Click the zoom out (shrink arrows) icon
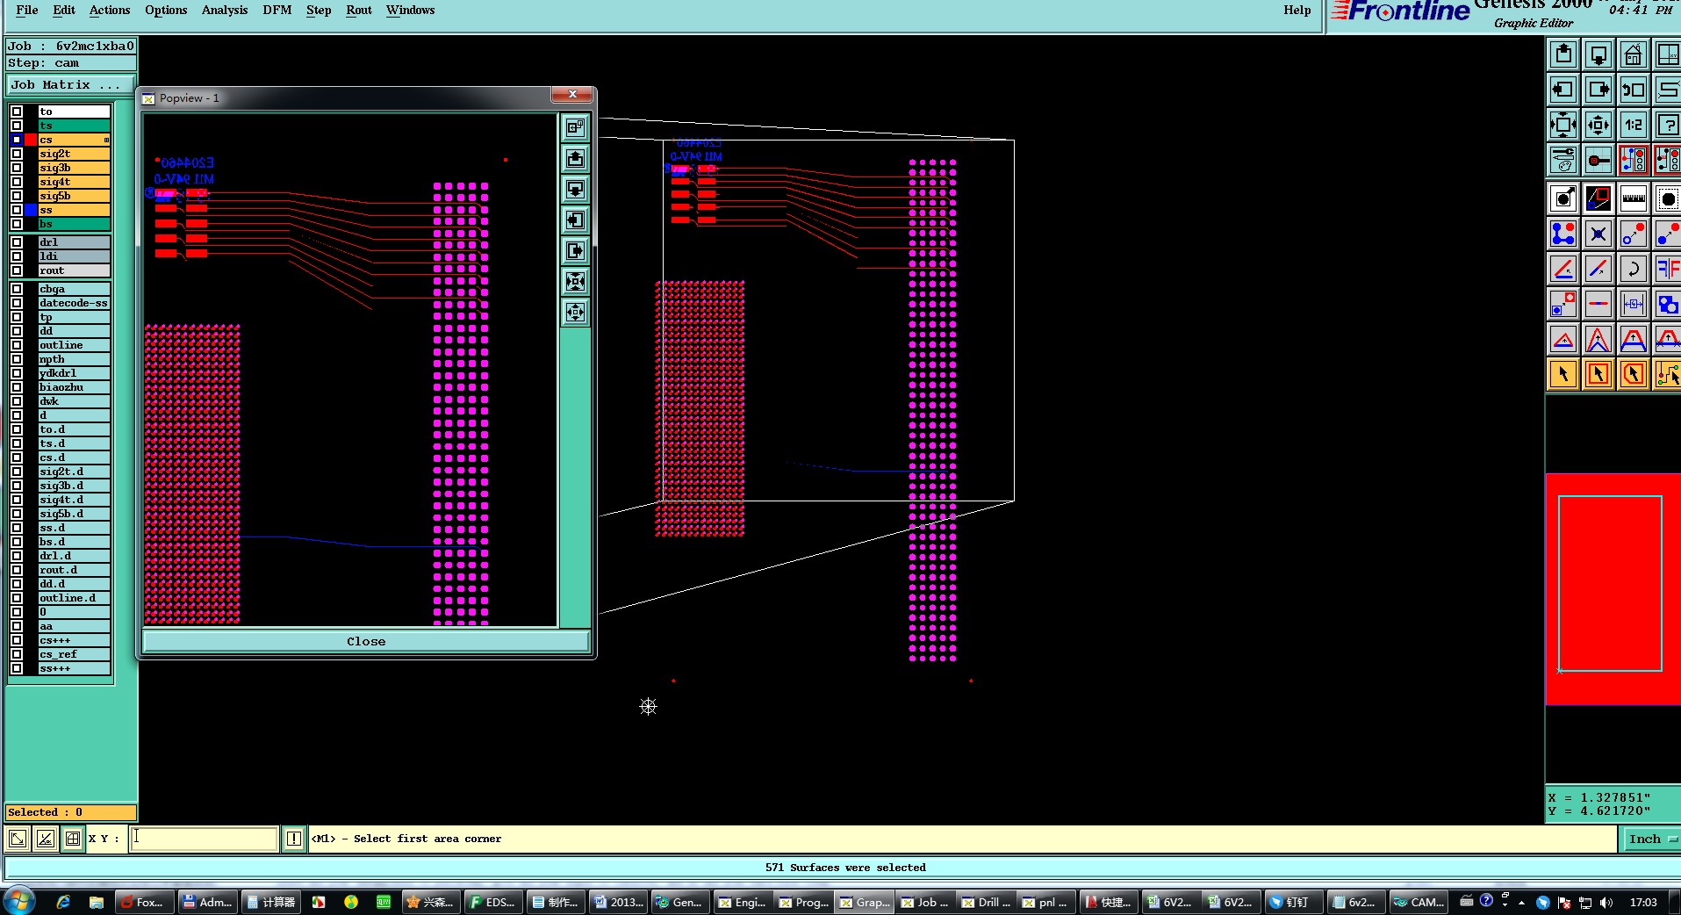The image size is (1681, 915). pyautogui.click(x=1598, y=125)
